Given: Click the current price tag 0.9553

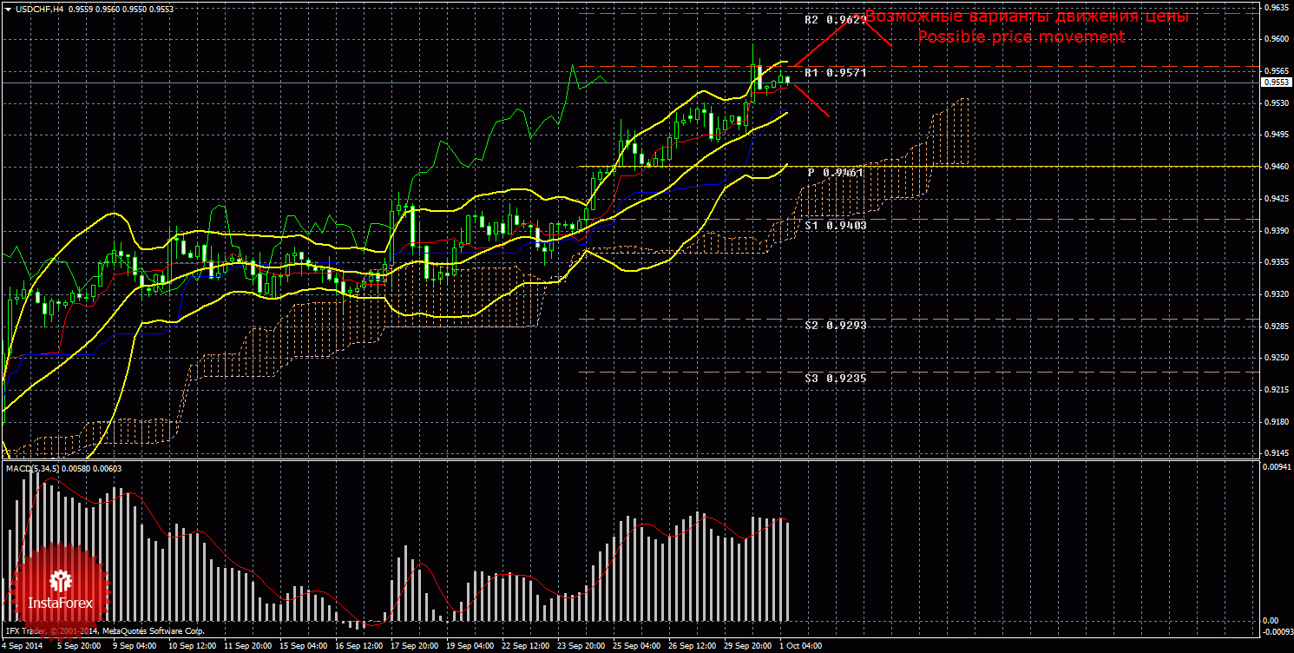Looking at the screenshot, I should coord(1274,82).
